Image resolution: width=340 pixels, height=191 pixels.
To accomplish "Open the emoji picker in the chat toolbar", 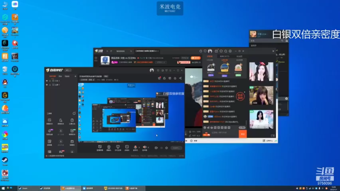I will click(x=205, y=128).
